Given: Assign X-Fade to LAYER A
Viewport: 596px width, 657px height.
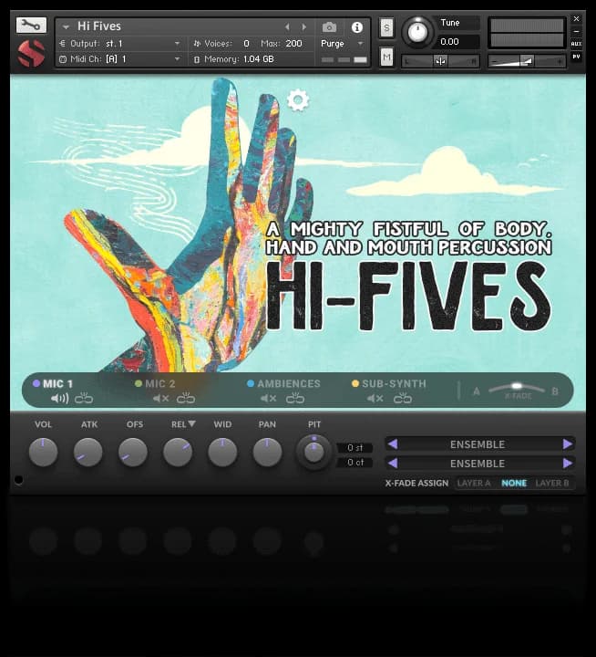Looking at the screenshot, I should tap(474, 483).
